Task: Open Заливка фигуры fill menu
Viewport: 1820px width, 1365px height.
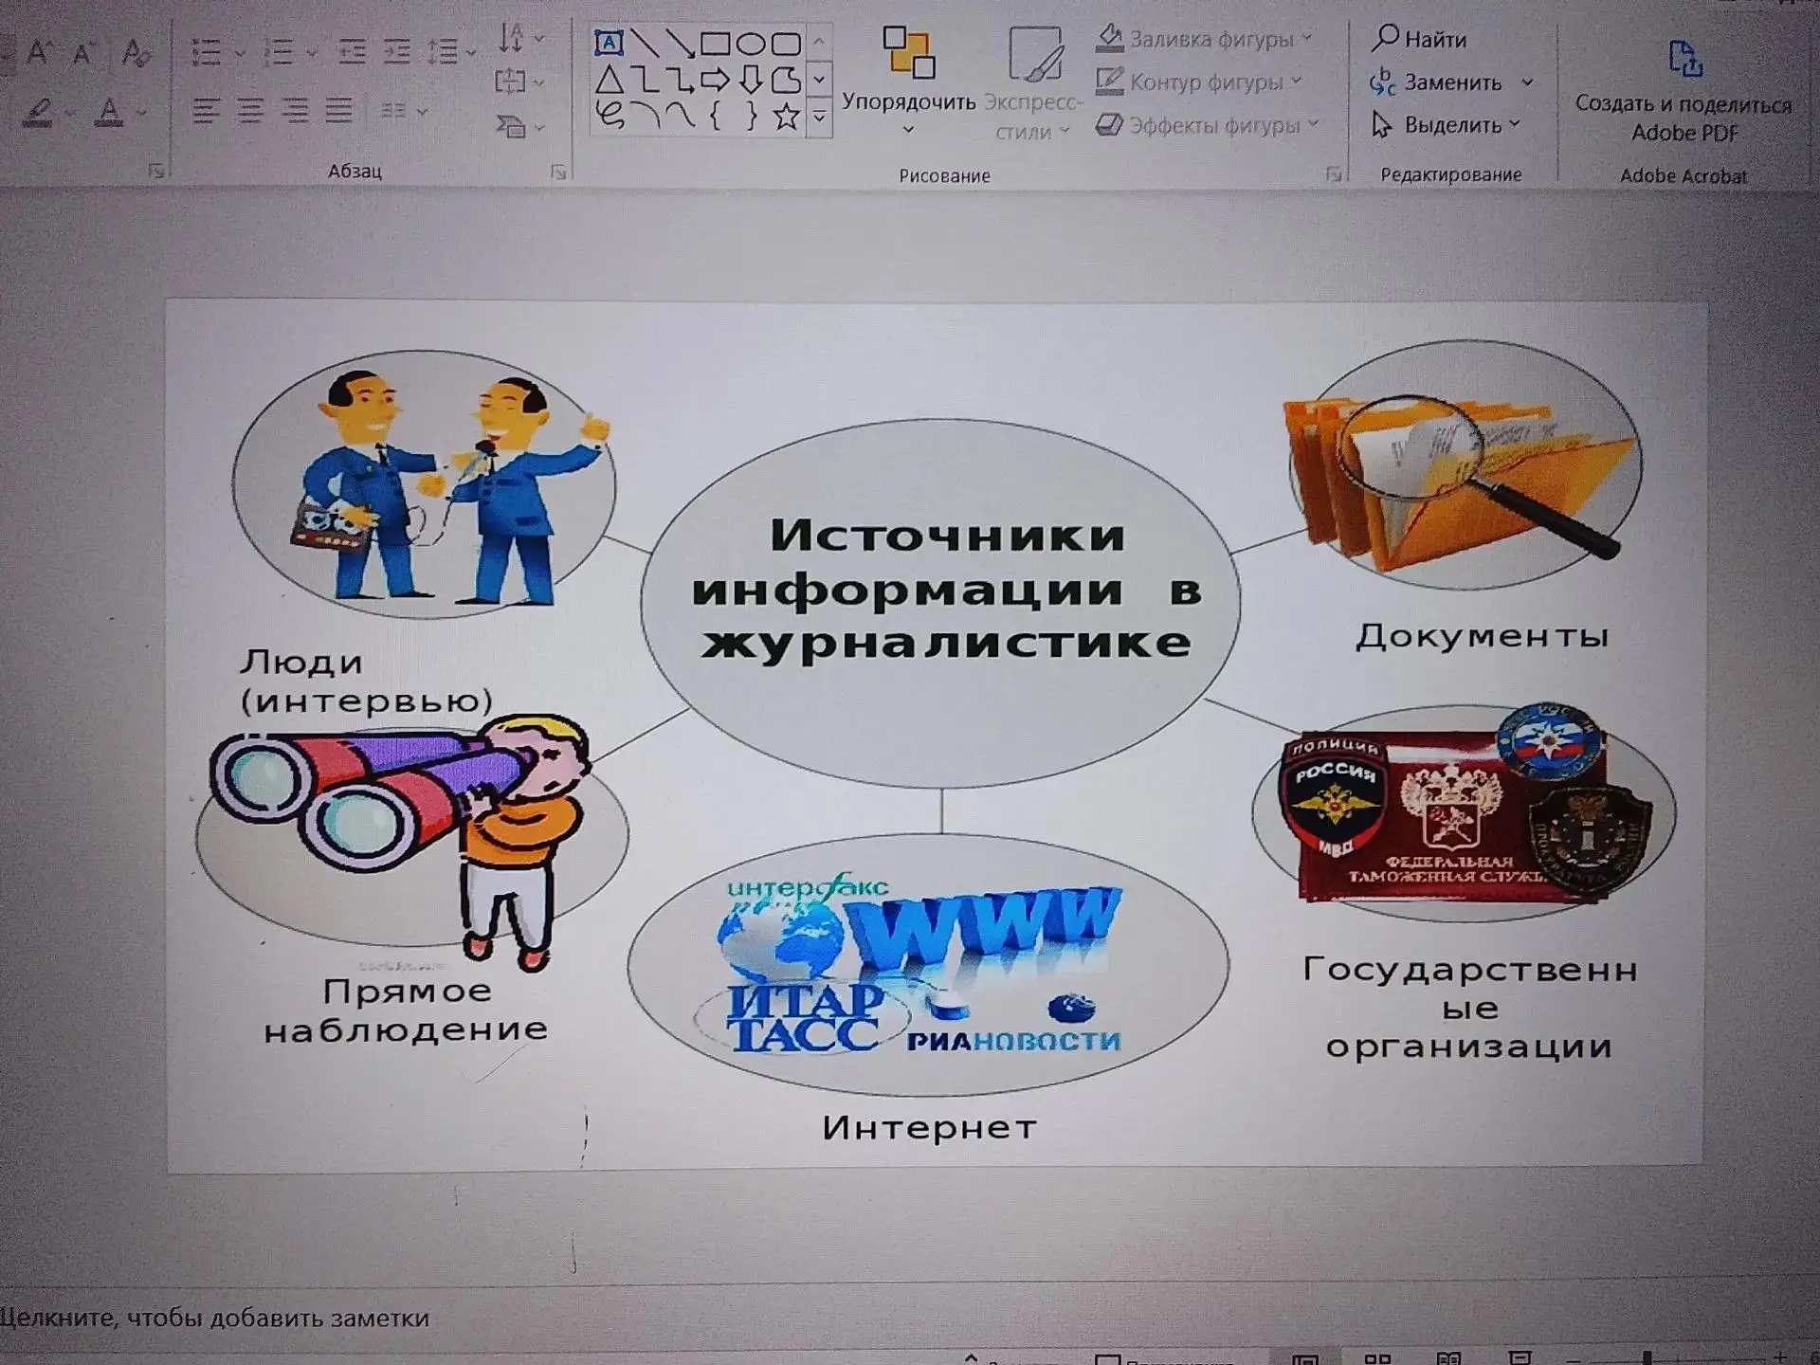Action: (1205, 39)
